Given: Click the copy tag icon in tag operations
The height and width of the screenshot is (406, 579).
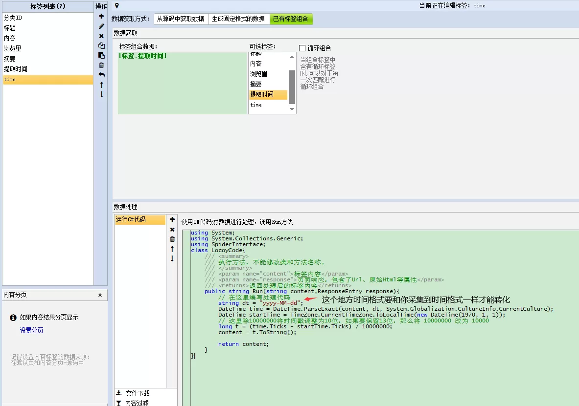Looking at the screenshot, I should click(101, 46).
